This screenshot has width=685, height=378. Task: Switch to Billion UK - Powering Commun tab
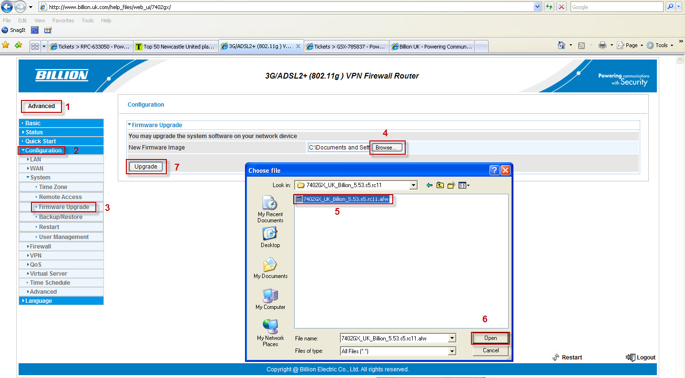tap(432, 47)
